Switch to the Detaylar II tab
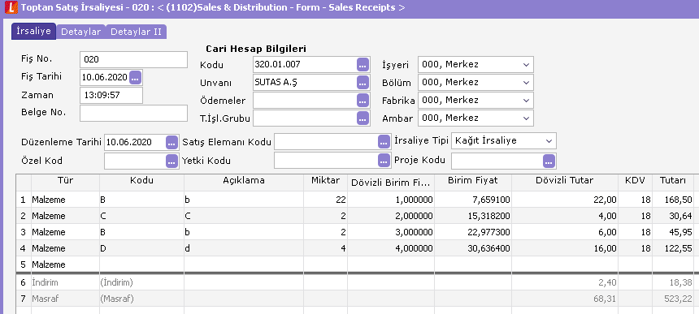699x314 pixels. [136, 32]
